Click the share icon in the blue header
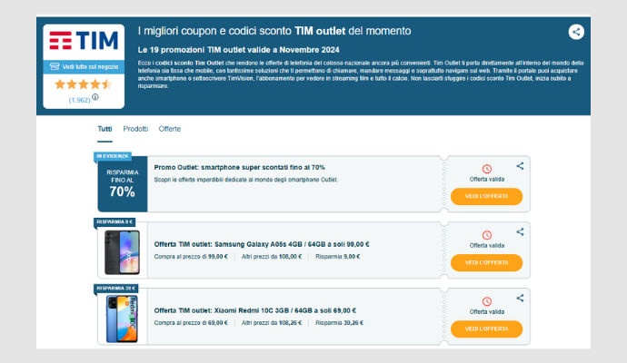The width and height of the screenshot is (627, 363). (x=576, y=32)
